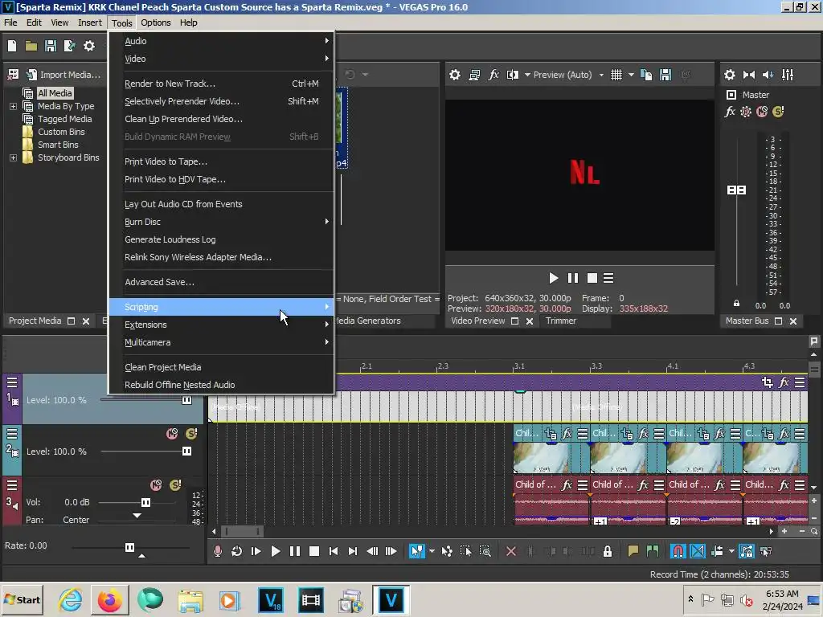Expand Audio submenu in Tools menu
The height and width of the screenshot is (617, 823).
221,41
